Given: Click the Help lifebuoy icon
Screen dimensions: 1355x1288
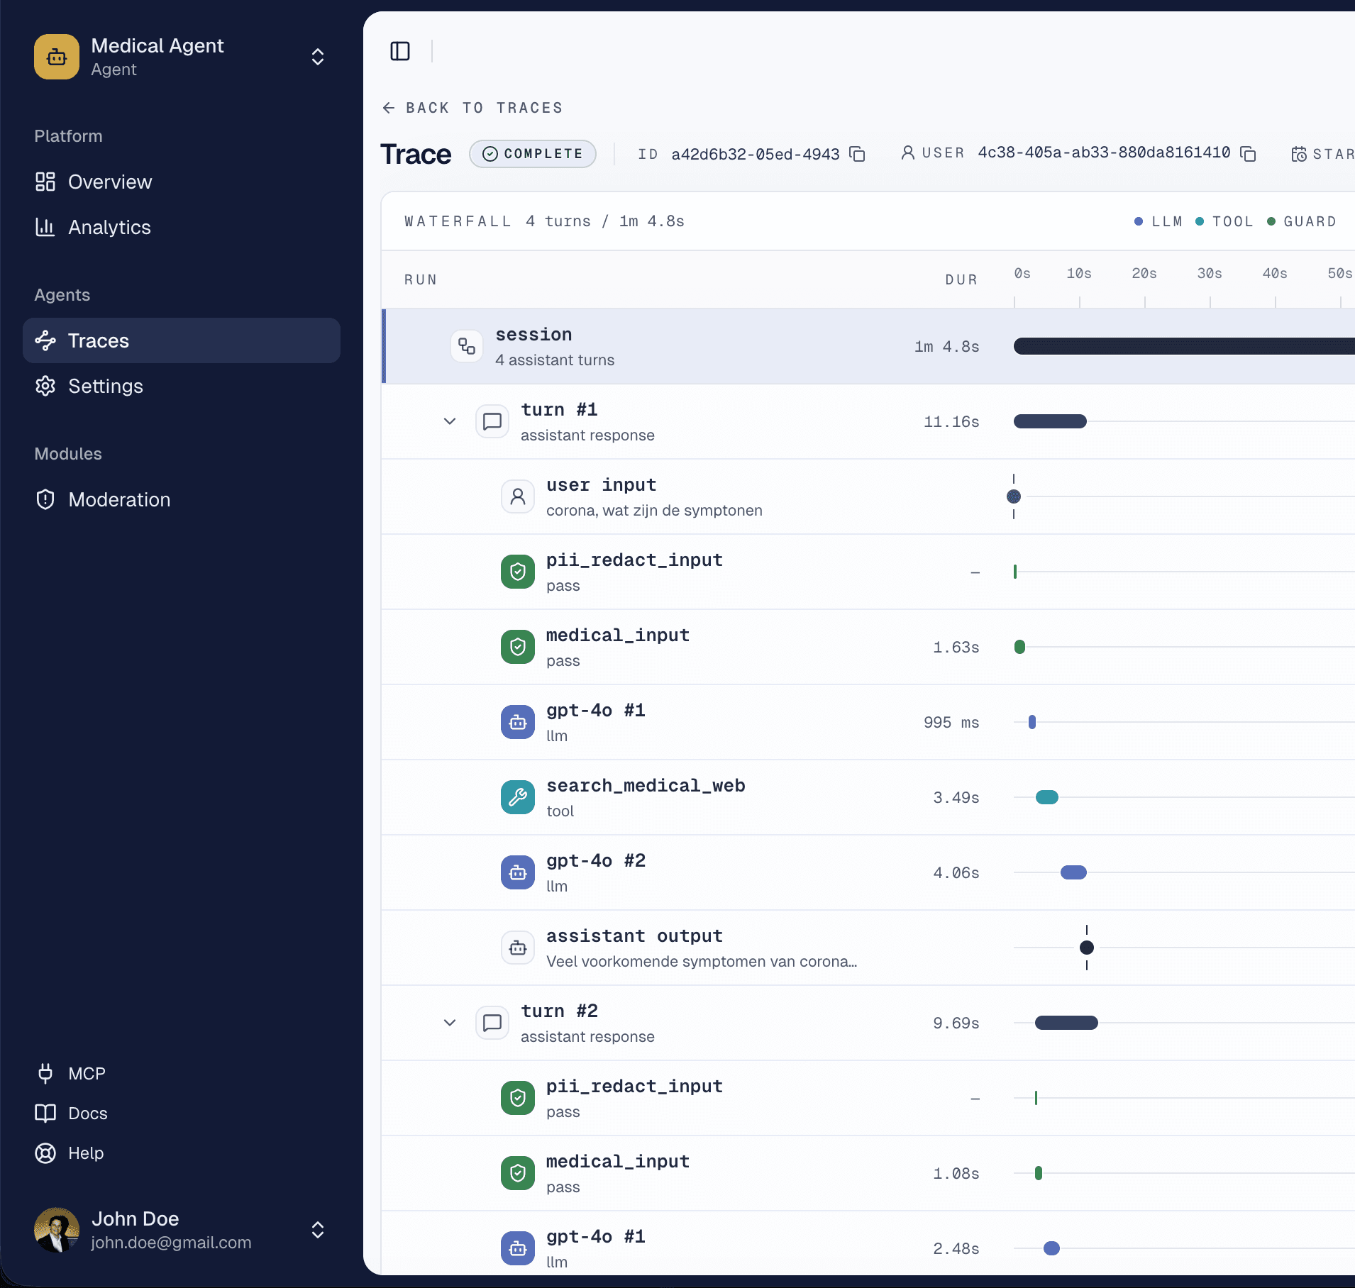Looking at the screenshot, I should pos(45,1153).
